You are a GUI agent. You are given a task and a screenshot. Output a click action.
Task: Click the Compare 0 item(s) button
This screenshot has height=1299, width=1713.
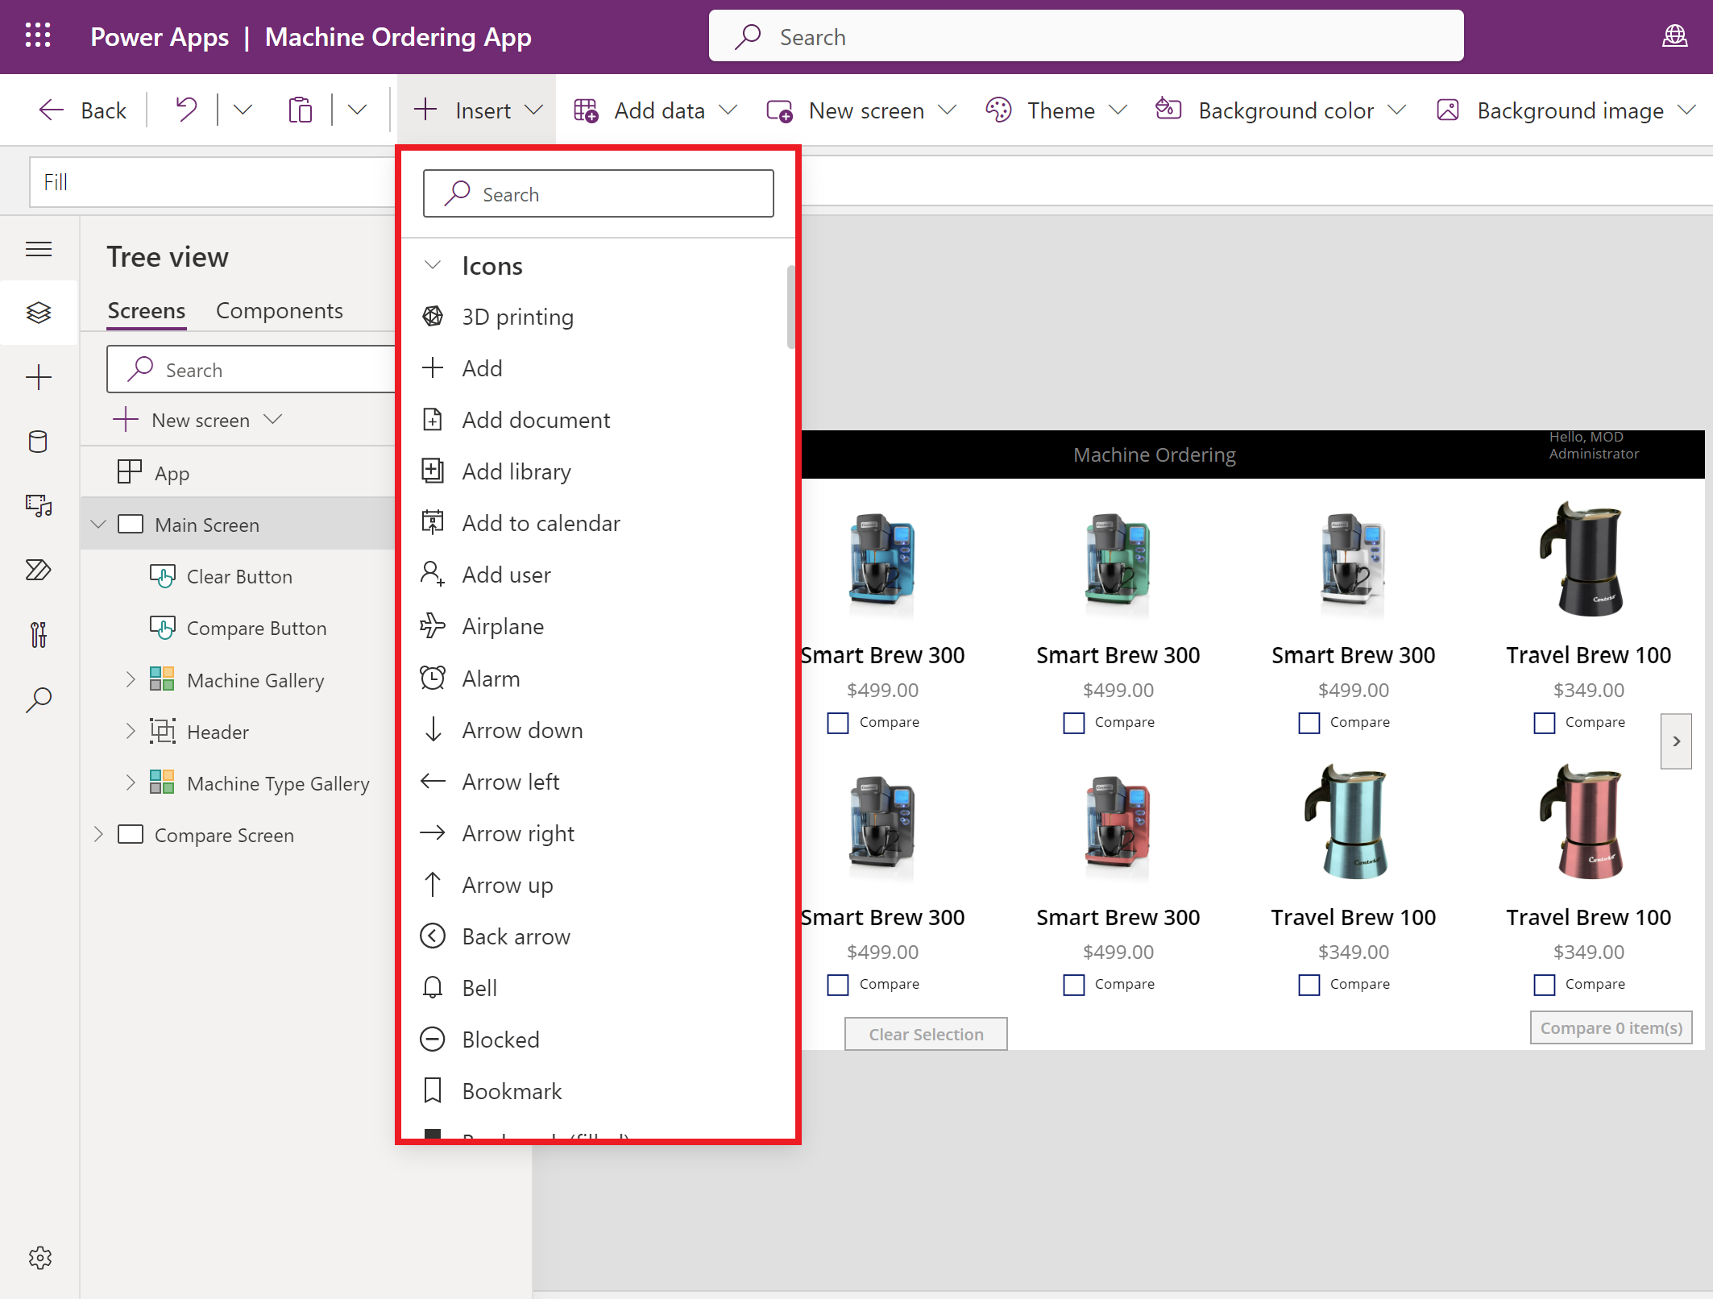coord(1611,1027)
